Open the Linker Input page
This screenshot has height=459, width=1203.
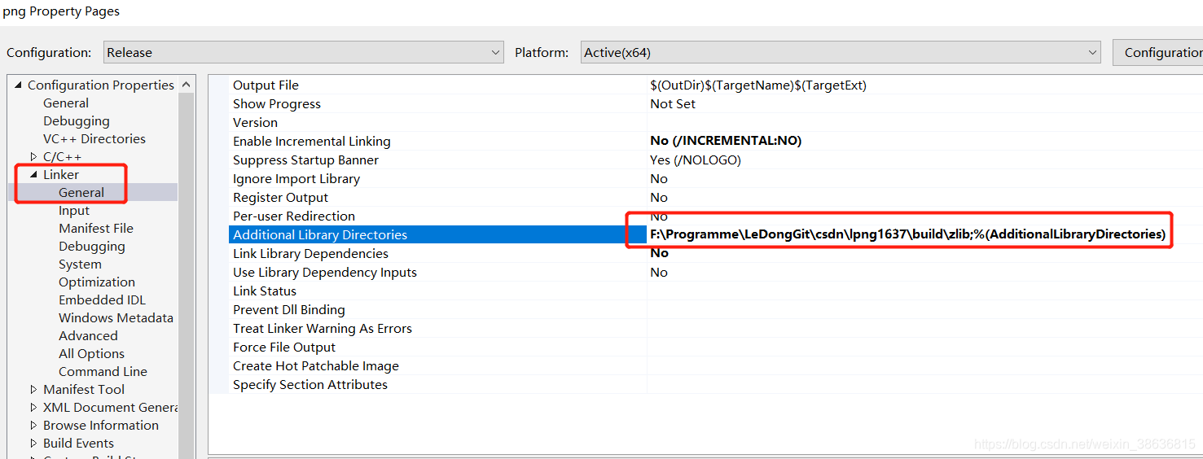point(74,211)
